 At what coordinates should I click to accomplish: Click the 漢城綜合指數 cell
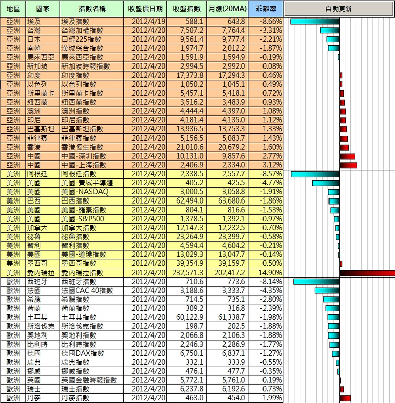92,48
